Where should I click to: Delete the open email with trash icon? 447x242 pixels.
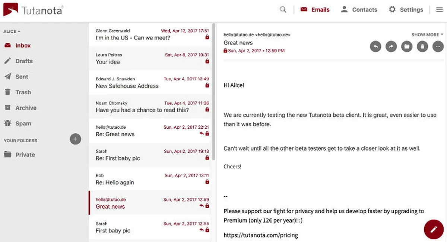click(x=422, y=46)
